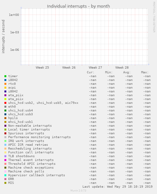Select the Rescheduling interrupts legend label
The image size is (157, 194).
click(x=30, y=149)
